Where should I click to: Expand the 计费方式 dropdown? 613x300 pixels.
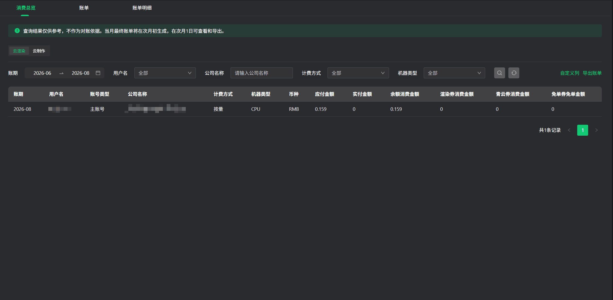[x=358, y=73]
